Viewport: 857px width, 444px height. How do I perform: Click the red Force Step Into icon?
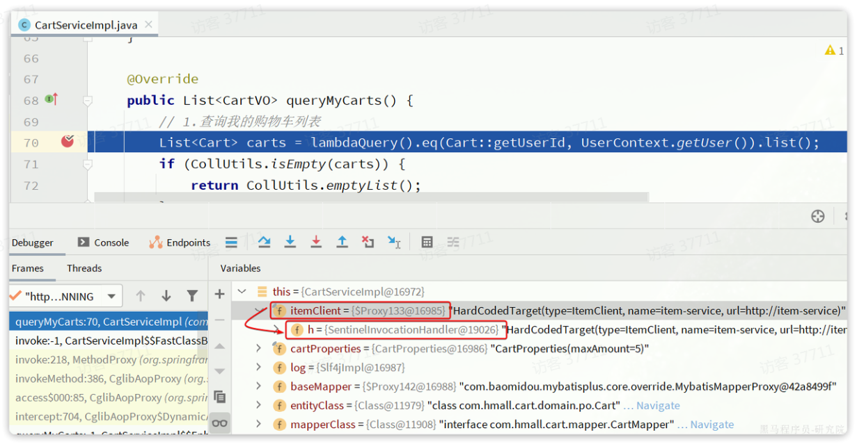point(316,242)
